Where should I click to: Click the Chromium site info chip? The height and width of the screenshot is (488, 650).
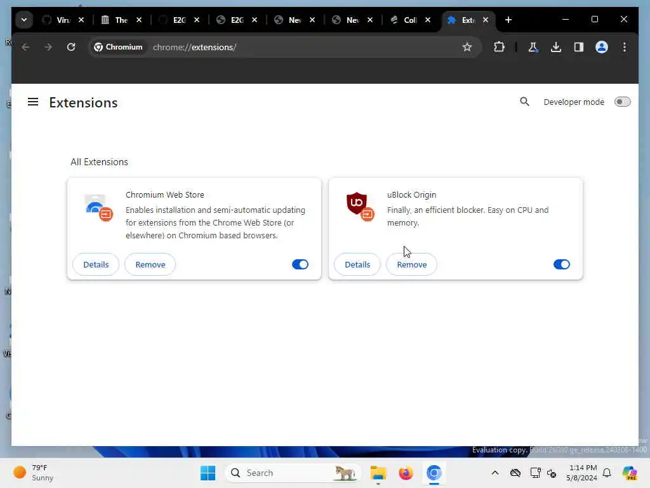tap(119, 47)
